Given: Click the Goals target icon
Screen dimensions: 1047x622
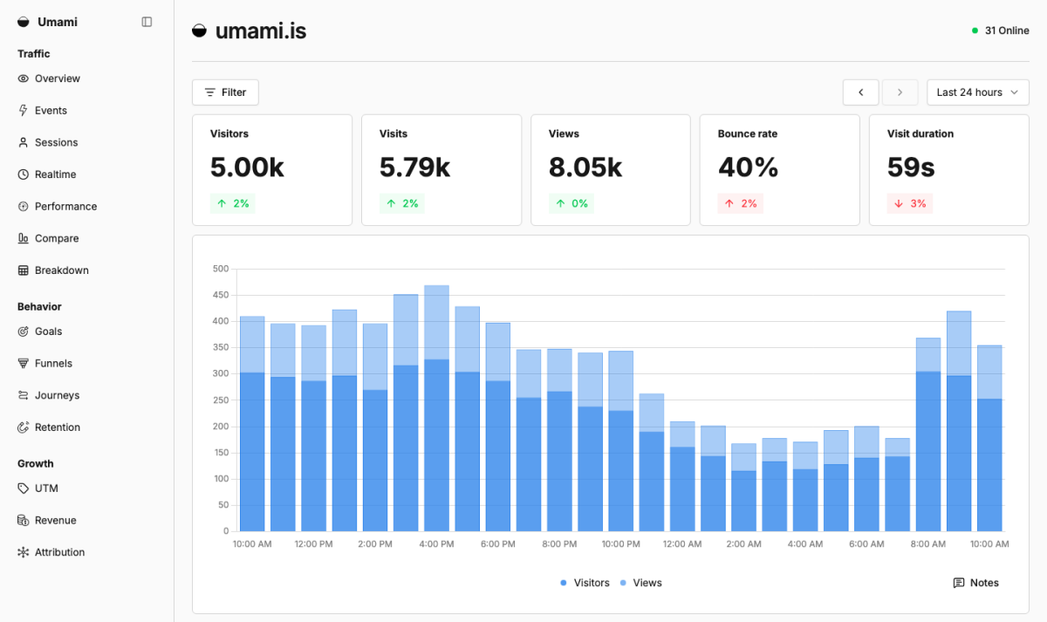Looking at the screenshot, I should point(24,332).
